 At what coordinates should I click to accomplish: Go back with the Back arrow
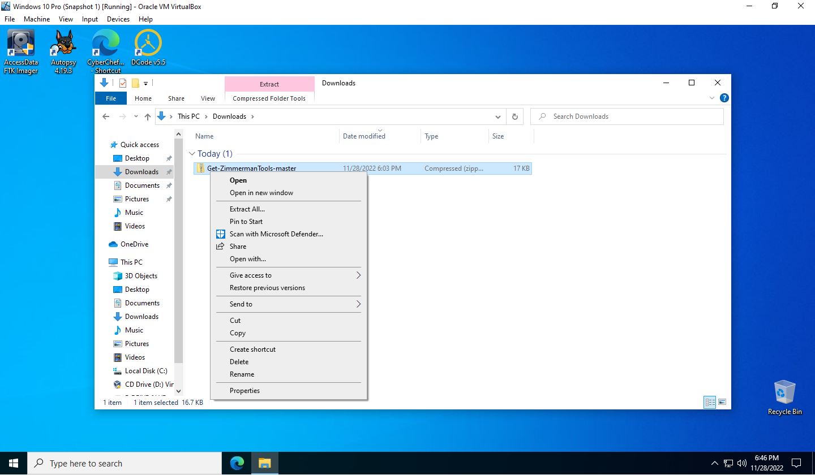point(106,116)
